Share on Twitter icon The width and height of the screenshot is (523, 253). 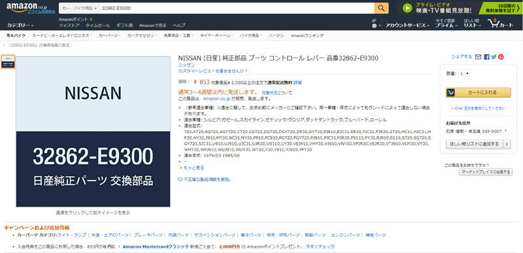click(494, 57)
